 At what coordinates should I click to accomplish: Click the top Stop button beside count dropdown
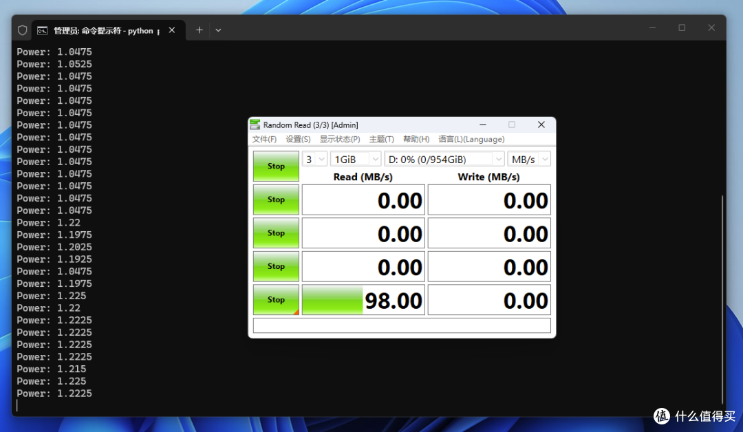point(276,166)
